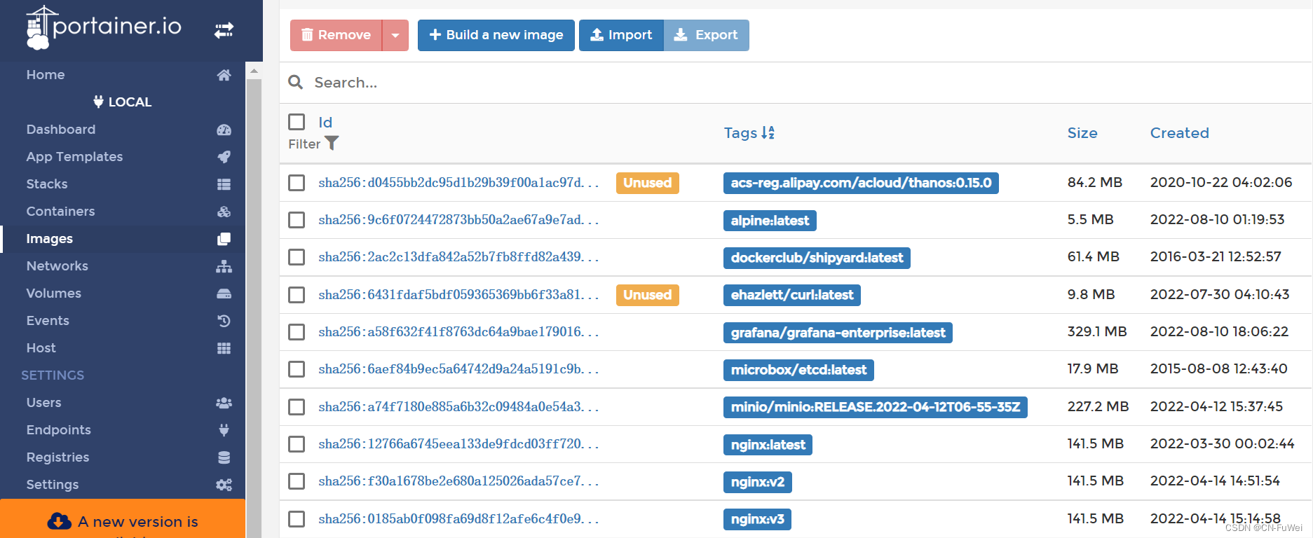Click the Containers cubes icon
This screenshot has height=538, width=1313.
[x=224, y=212]
